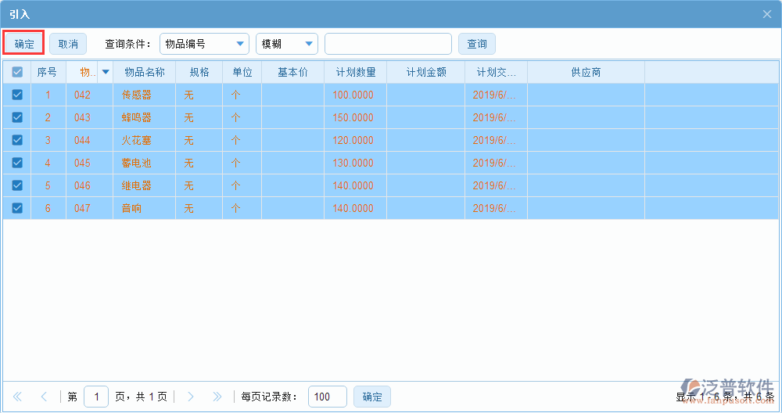This screenshot has width=782, height=413.
Task: Click the planned quantity 100.0000 cell
Action: click(355, 95)
